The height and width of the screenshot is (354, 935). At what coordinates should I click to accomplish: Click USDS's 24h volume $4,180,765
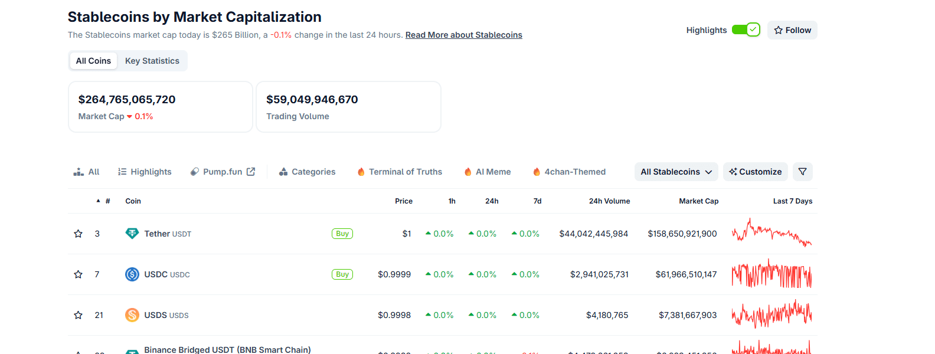pos(607,315)
